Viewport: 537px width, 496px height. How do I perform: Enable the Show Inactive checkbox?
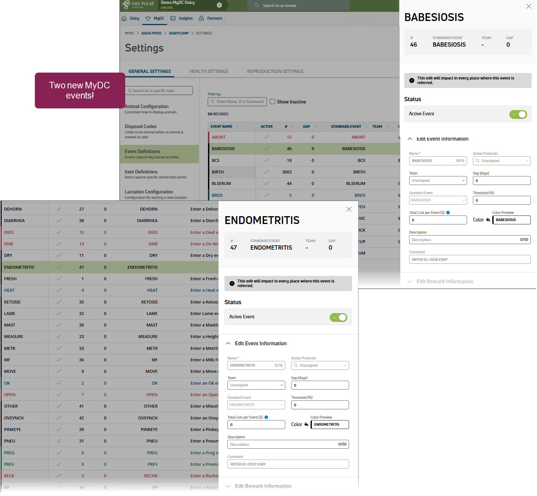[x=272, y=101]
